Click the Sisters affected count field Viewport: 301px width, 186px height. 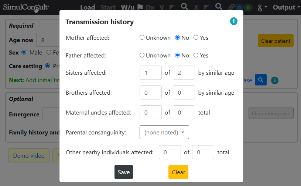(151, 73)
